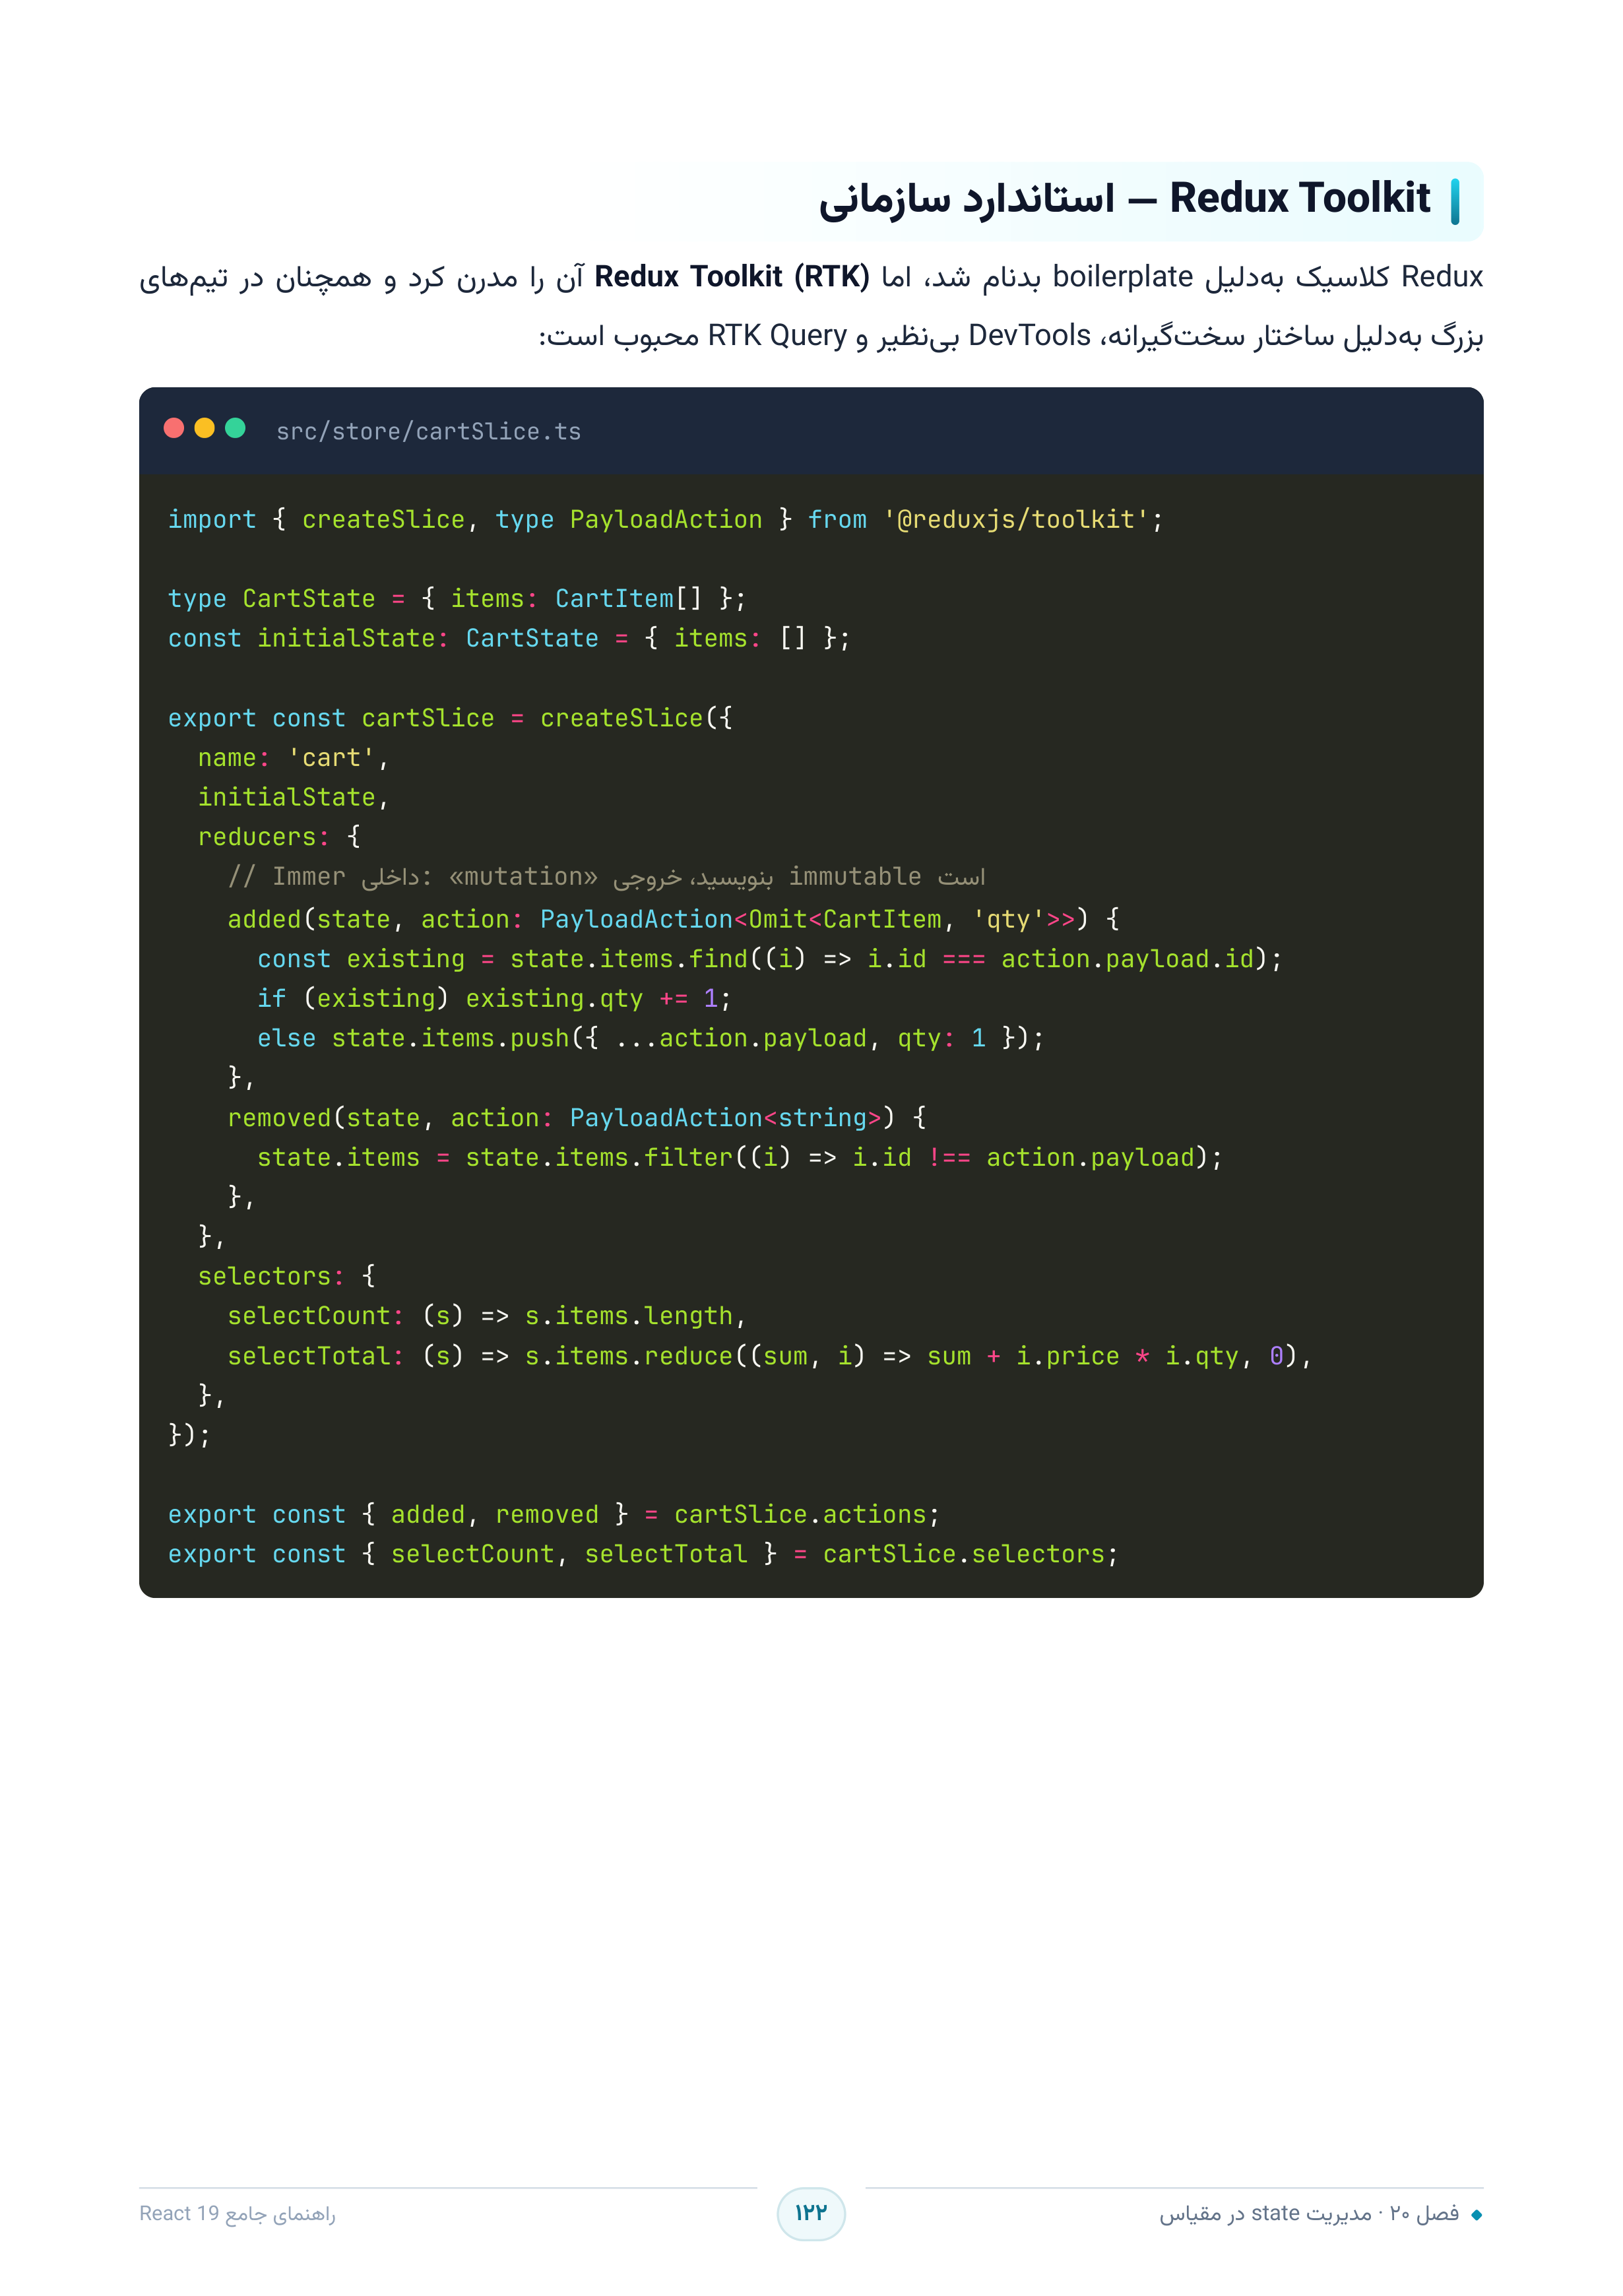Click the reducers: { line
The height and width of the screenshot is (2296, 1623).
279,837
